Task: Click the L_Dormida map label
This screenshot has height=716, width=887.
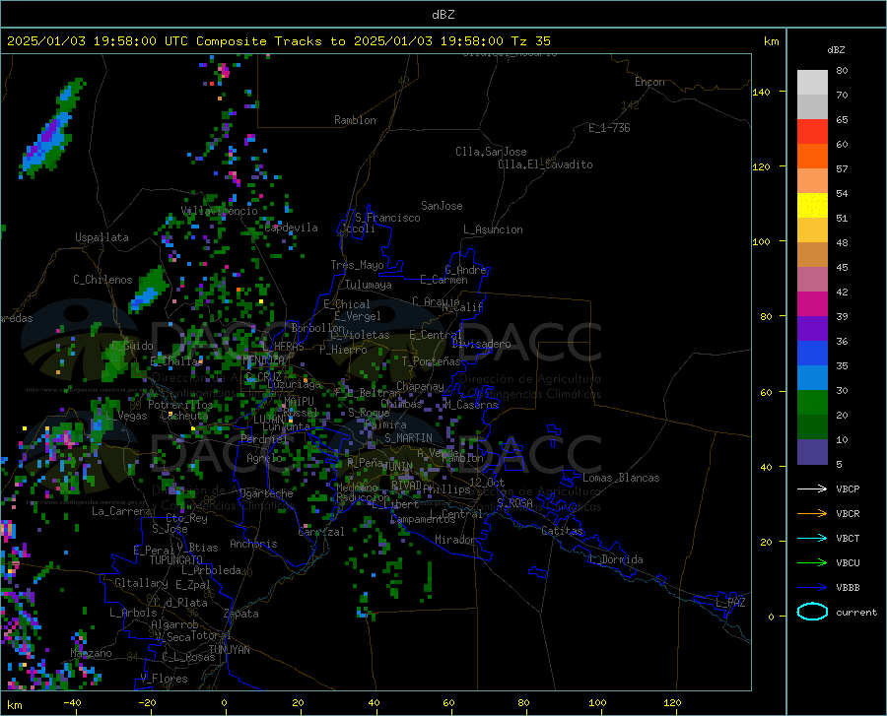Action: pos(615,559)
